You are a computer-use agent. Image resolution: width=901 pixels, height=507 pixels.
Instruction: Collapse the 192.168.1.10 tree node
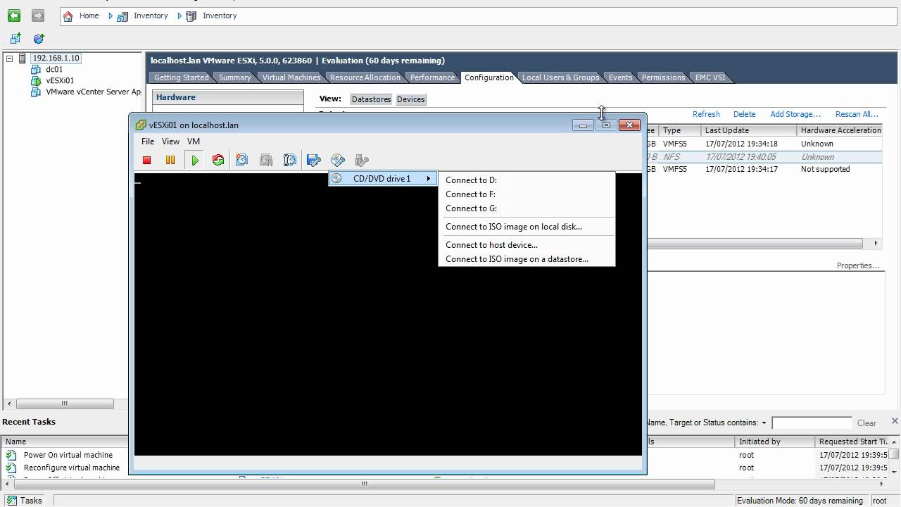10,58
